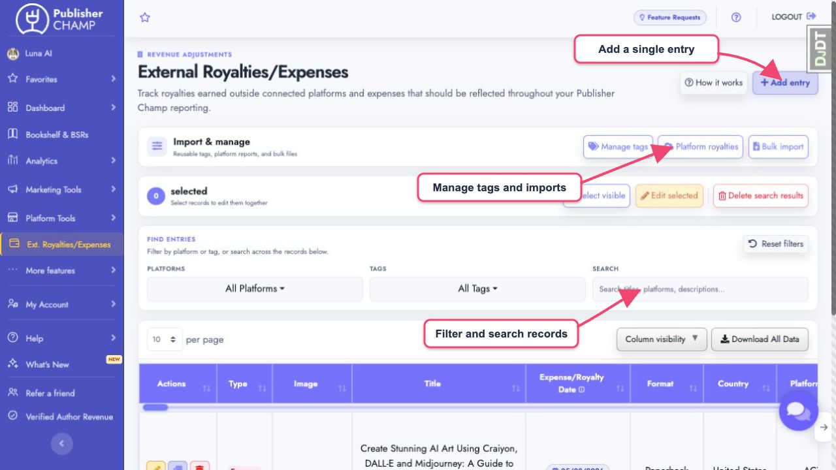This screenshot has width=836, height=470.
Task: Sort the table by the Format column
Action: pyautogui.click(x=667, y=384)
